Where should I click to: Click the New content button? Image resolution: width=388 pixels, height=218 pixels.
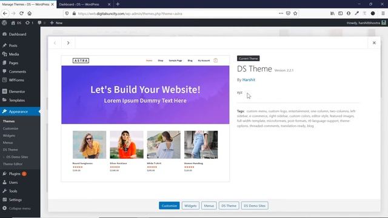tap(56, 23)
